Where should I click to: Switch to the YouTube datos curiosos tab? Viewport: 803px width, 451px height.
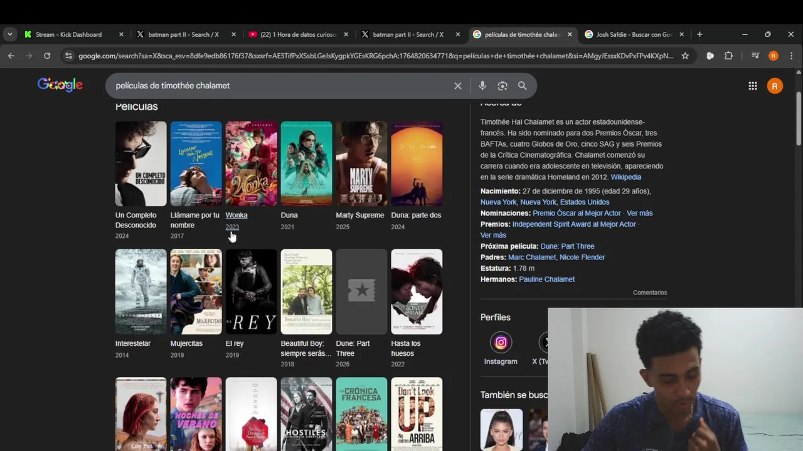pyautogui.click(x=298, y=34)
